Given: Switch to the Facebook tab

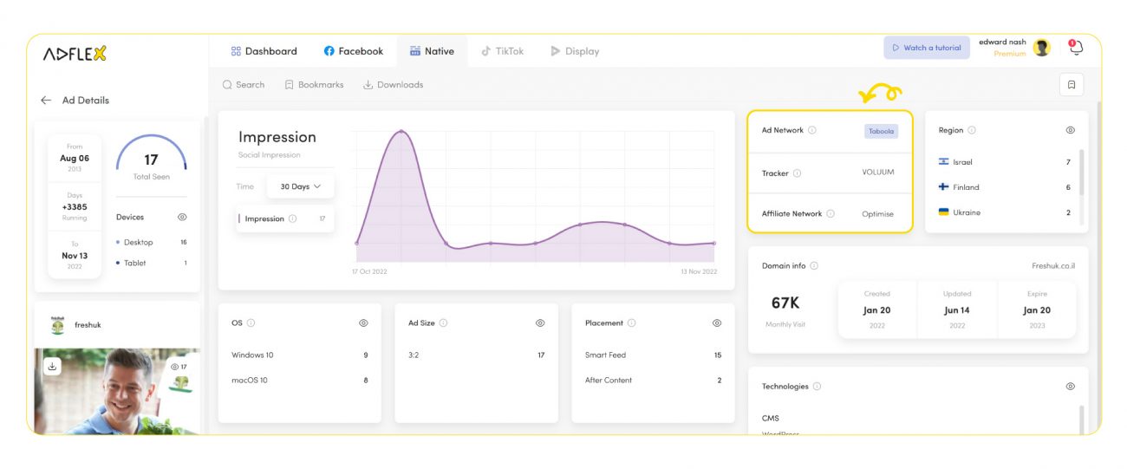Looking at the screenshot, I should click(353, 51).
